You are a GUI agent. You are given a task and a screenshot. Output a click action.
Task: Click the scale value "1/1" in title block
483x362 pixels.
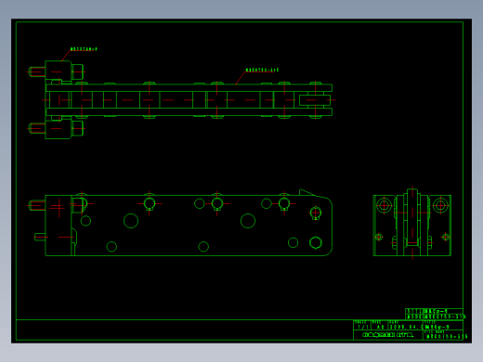[x=363, y=327]
